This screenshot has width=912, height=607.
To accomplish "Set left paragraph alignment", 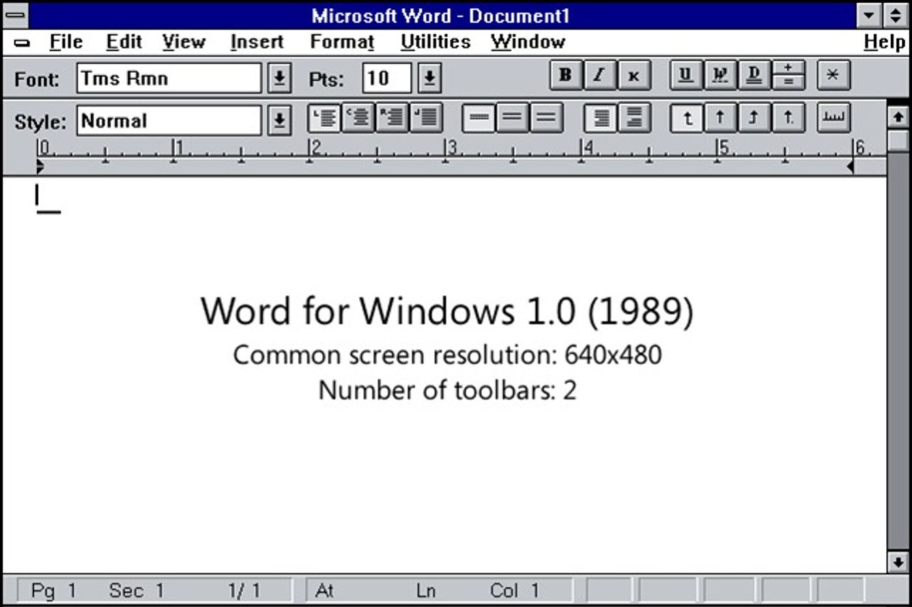I will [324, 119].
